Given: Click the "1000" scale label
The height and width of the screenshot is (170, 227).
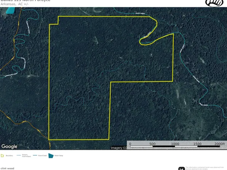Looking at the screenshot, I should (x=175, y=144).
